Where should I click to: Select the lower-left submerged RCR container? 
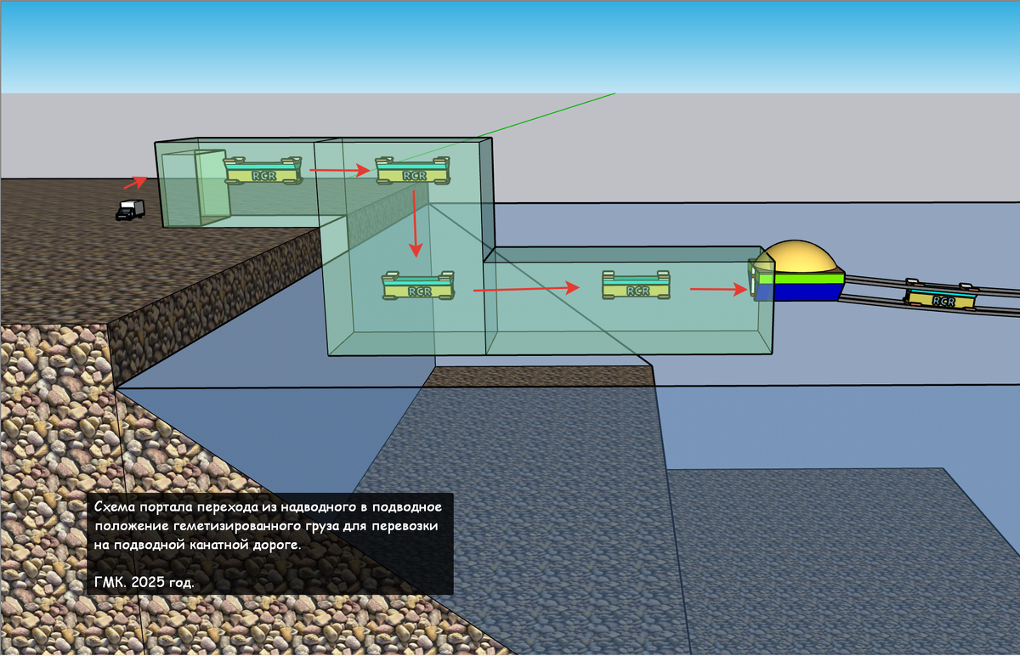tap(418, 286)
